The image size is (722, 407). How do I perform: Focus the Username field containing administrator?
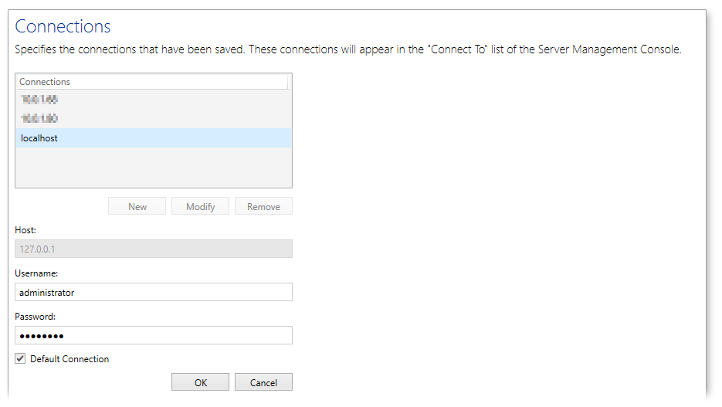coord(153,292)
